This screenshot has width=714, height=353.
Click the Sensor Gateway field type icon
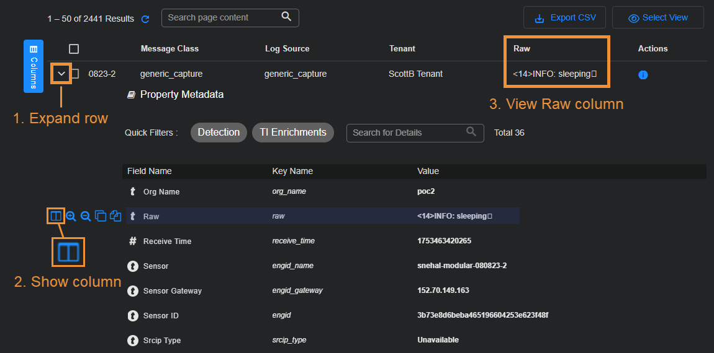(132, 290)
